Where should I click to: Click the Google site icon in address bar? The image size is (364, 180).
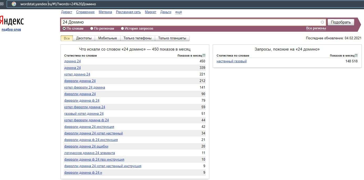pyautogui.click(x=14, y=4)
